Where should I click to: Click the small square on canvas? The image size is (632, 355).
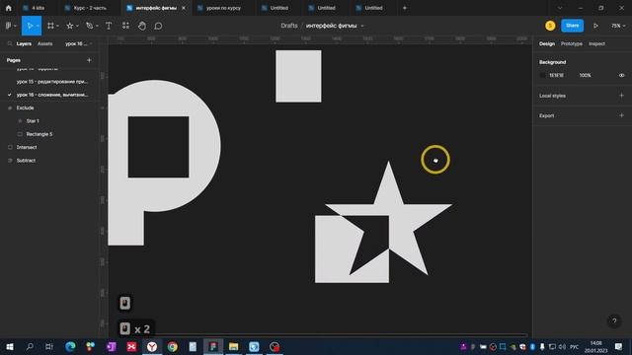[298, 76]
